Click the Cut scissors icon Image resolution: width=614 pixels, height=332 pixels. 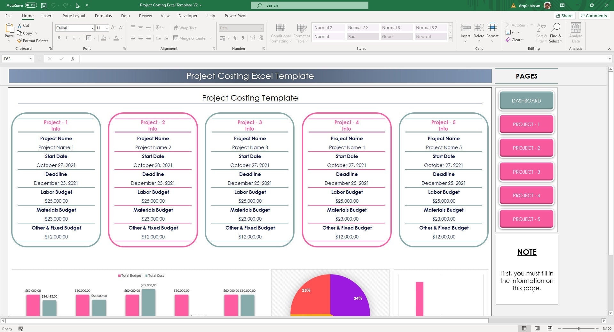[x=20, y=25]
